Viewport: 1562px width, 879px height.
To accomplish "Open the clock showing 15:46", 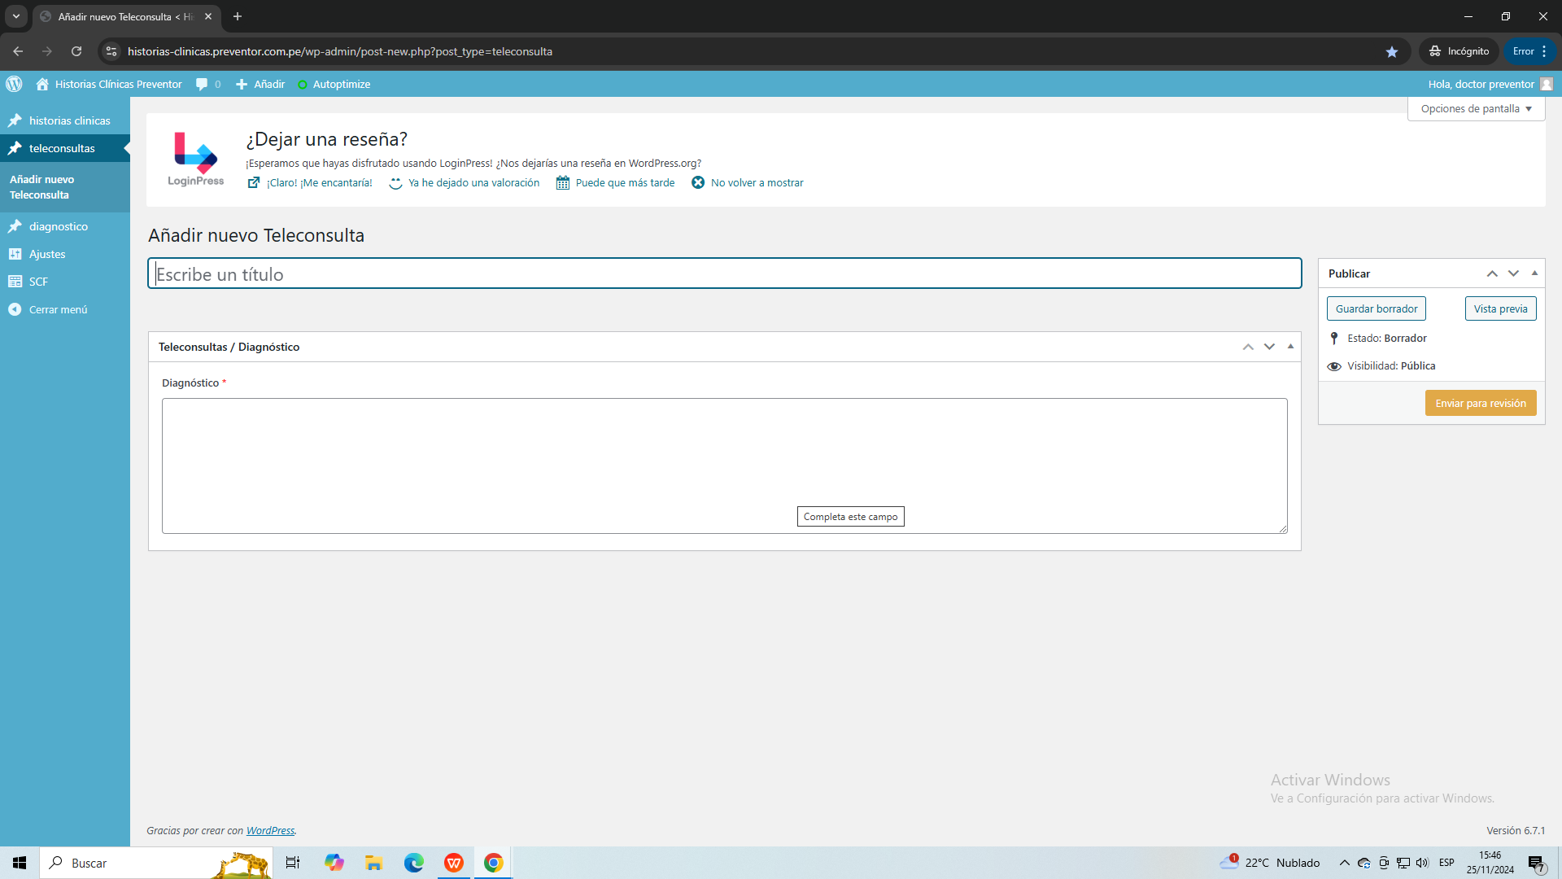I will (x=1490, y=863).
